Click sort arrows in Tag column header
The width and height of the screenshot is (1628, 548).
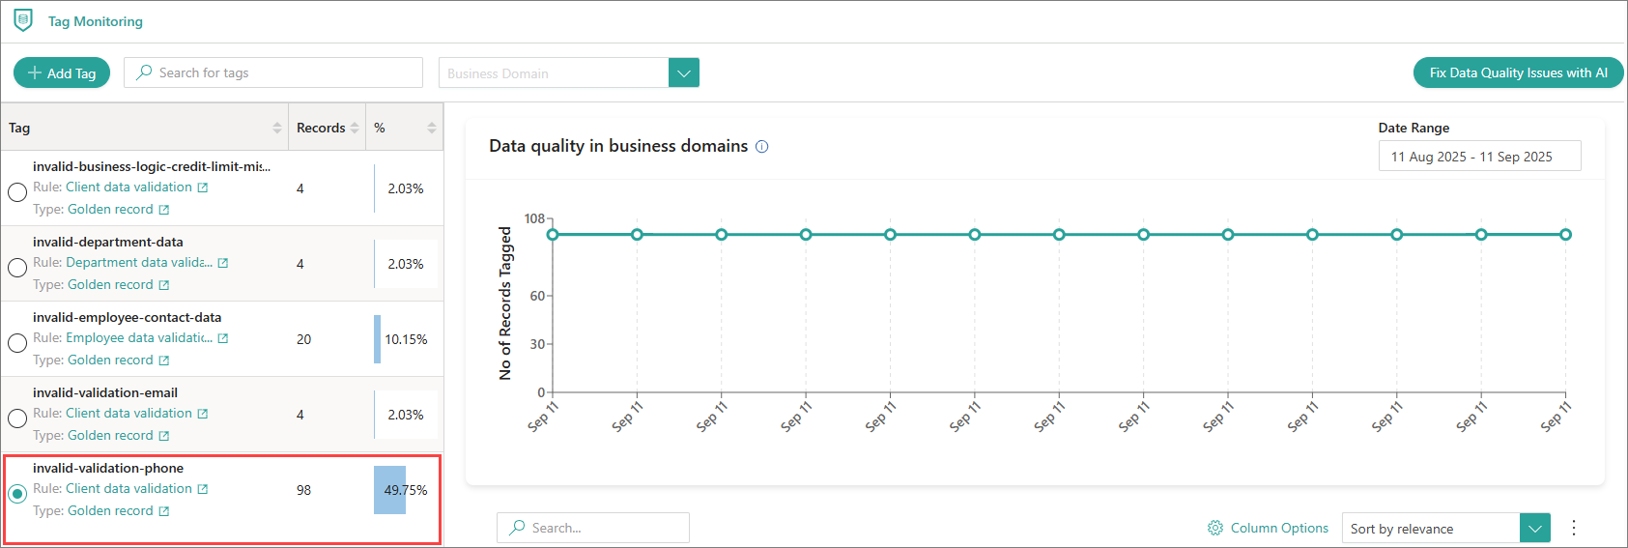point(277,128)
